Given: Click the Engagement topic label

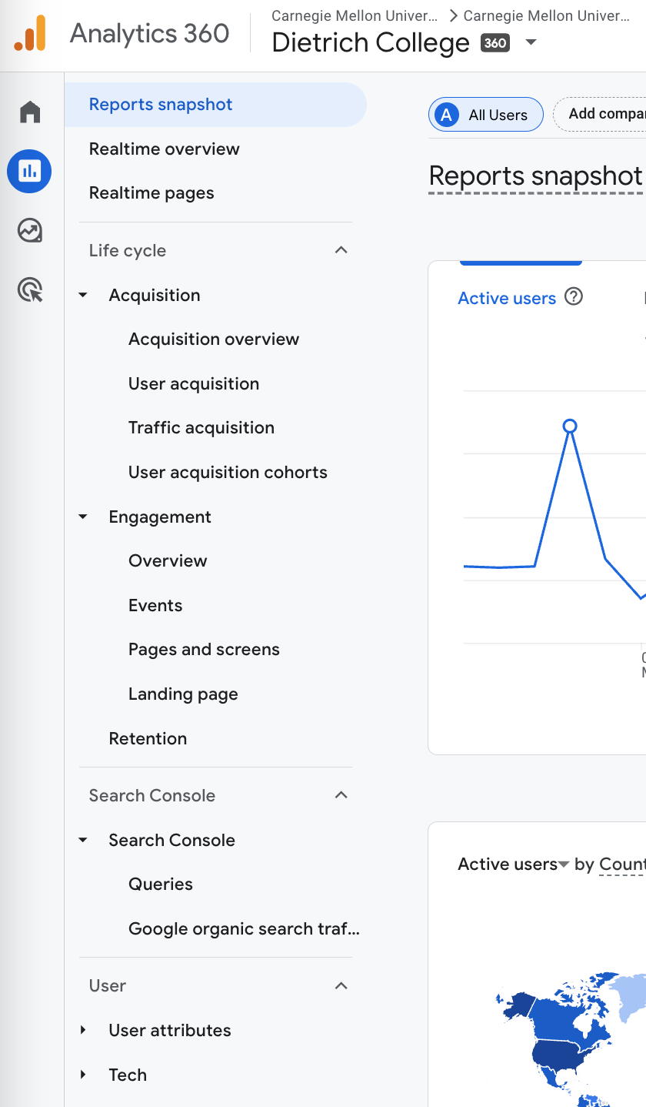Looking at the screenshot, I should click(x=160, y=517).
